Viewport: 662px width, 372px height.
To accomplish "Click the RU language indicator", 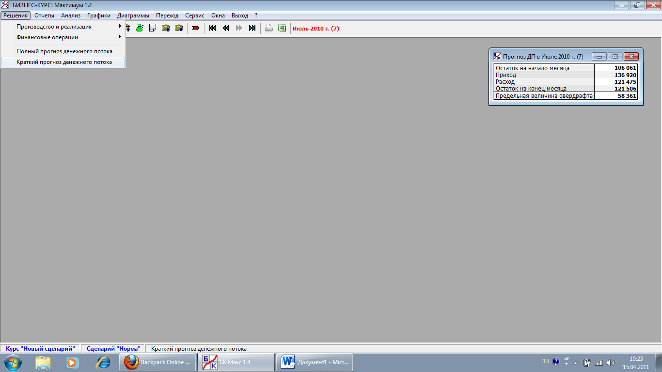I will coord(545,361).
